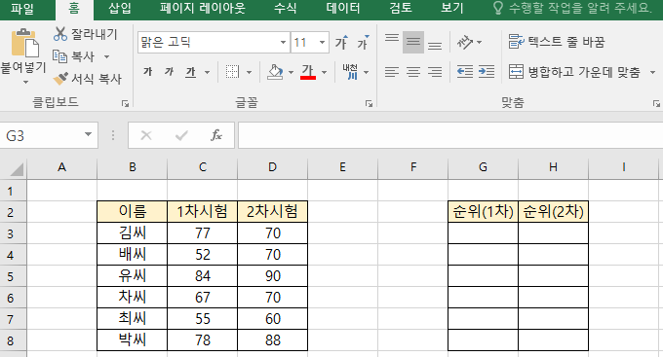This screenshot has width=663, height=357.
Task: Set middle vertical alignment
Action: [x=413, y=42]
